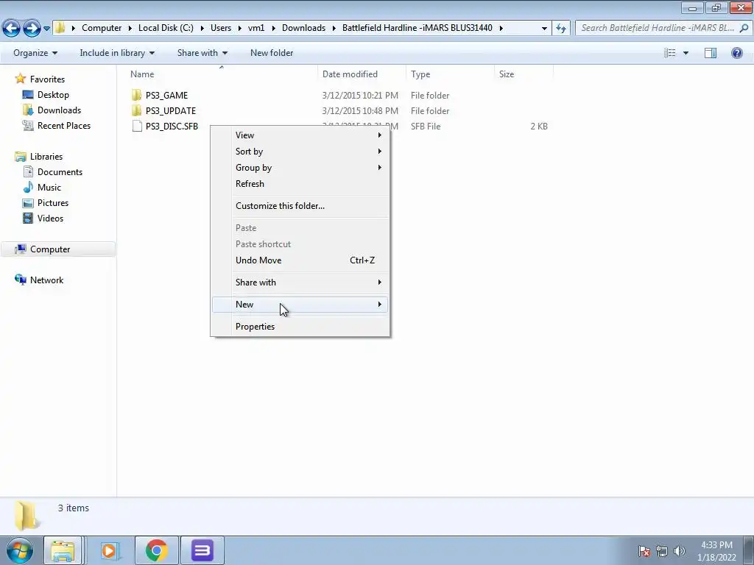Click the large folder icon in details pane
The height and width of the screenshot is (565, 754).
(27, 516)
